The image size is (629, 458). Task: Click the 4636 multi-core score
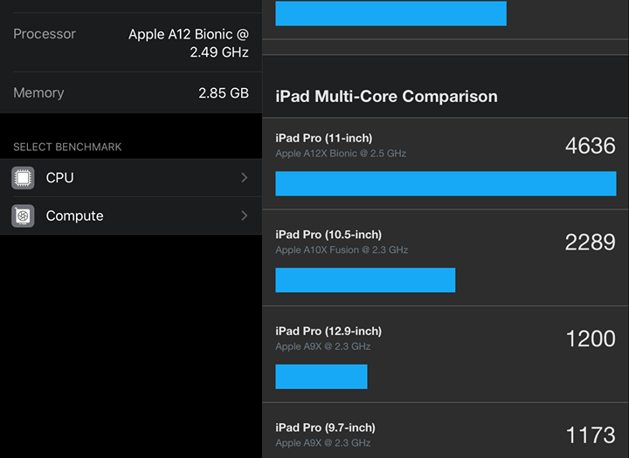[x=590, y=146]
